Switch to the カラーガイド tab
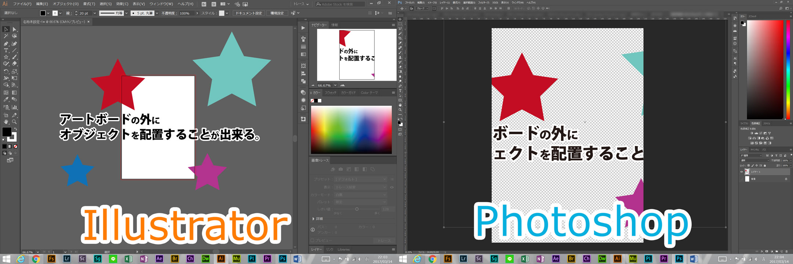 coord(348,93)
